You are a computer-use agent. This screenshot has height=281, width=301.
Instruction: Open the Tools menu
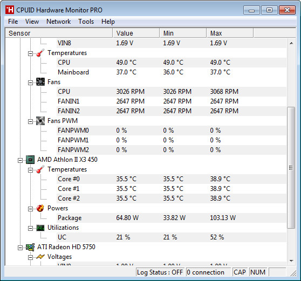(86, 22)
